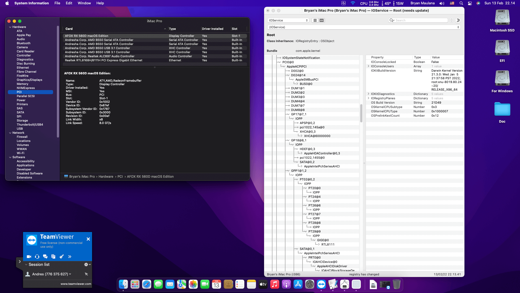Expand the IOKitDiagnostics dictionary

point(368,94)
